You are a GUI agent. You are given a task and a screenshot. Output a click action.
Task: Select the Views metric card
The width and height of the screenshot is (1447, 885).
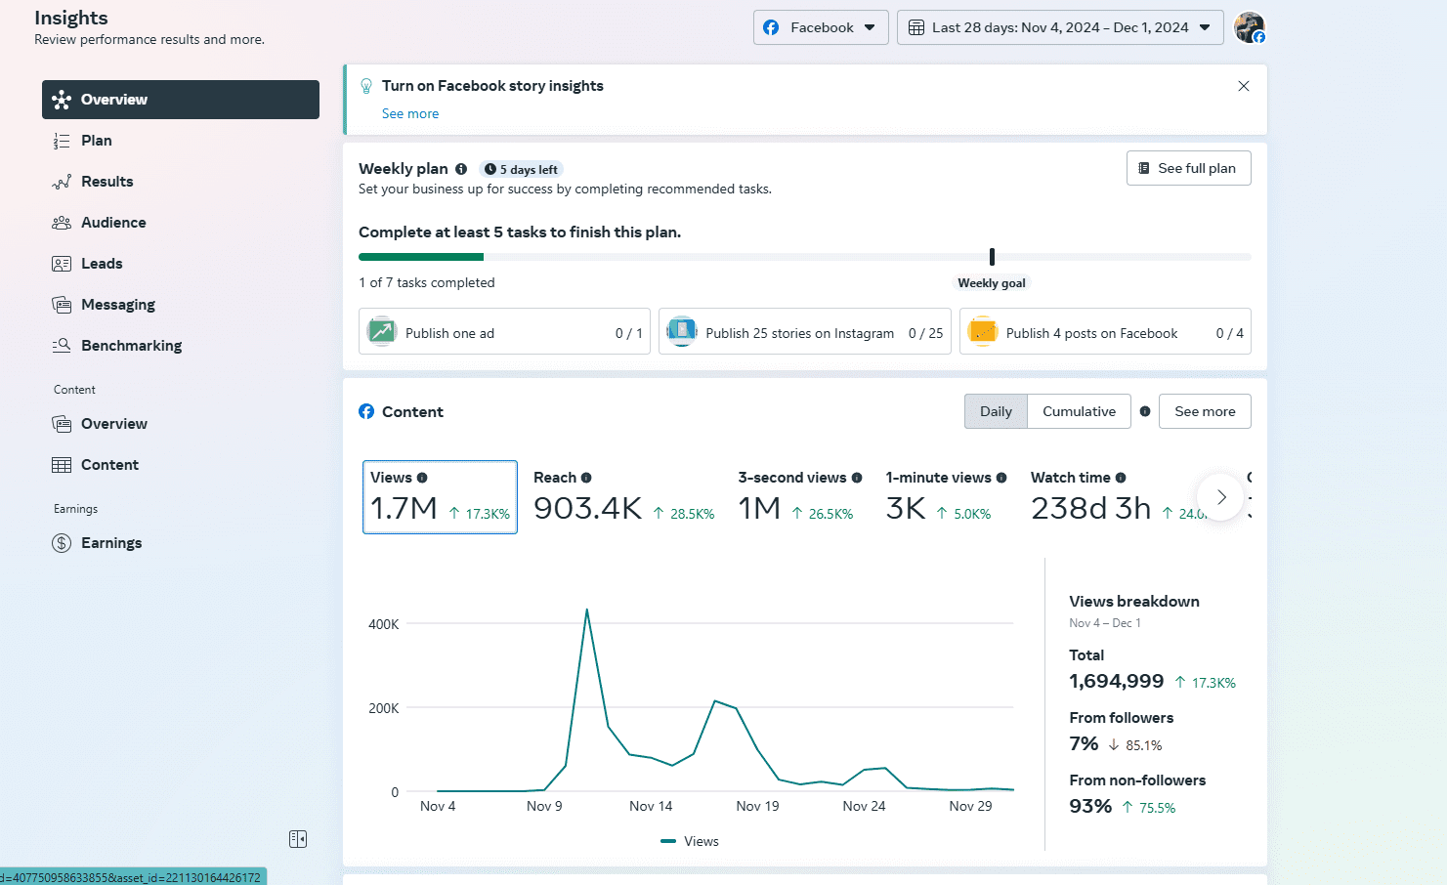coord(440,497)
